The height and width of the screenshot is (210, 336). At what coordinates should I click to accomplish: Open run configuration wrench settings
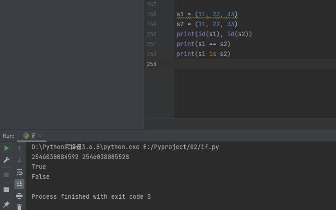coord(6,160)
